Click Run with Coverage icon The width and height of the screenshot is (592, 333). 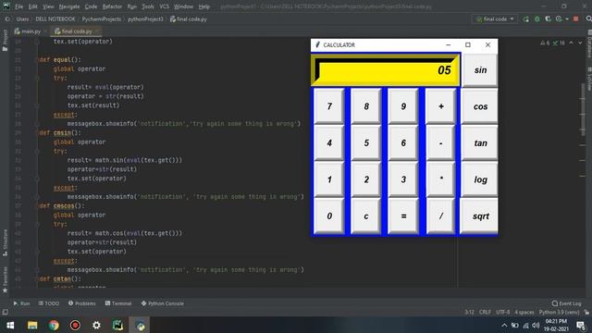548,18
